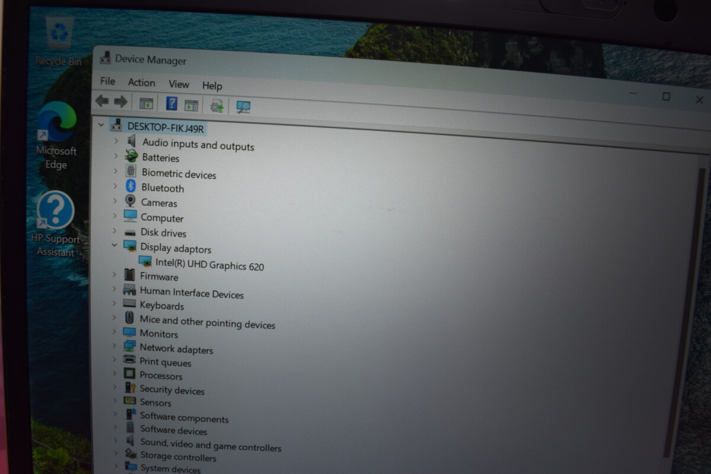Click the Network adapters category icon
Viewport: 711px width, 474px height.
pos(129,346)
